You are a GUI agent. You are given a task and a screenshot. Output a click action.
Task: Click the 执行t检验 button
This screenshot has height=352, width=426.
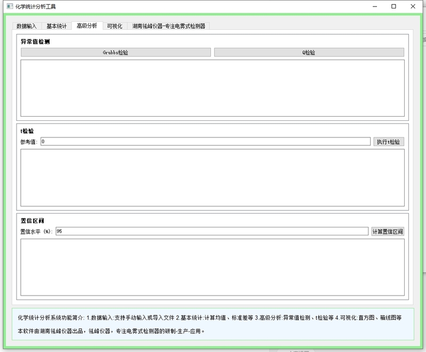pyautogui.click(x=389, y=142)
